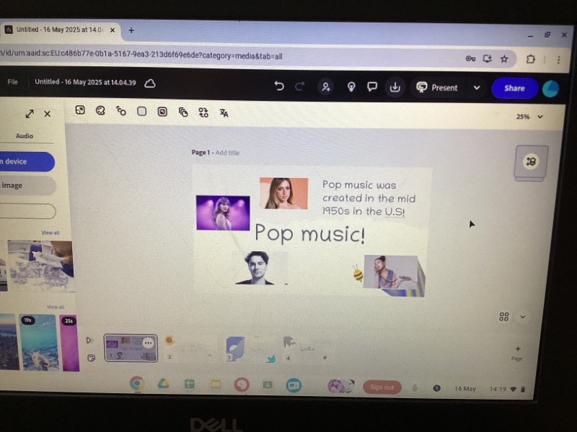The image size is (577, 432).
Task: Open the browser extensions puzzle icon
Action: pos(530,59)
